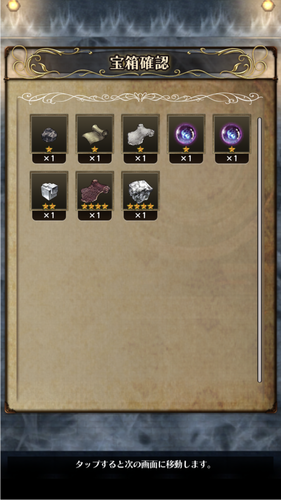This screenshot has height=500, width=281.
Task: Tap the ×1 label beneath silver ore chunk
Action: coord(140,215)
